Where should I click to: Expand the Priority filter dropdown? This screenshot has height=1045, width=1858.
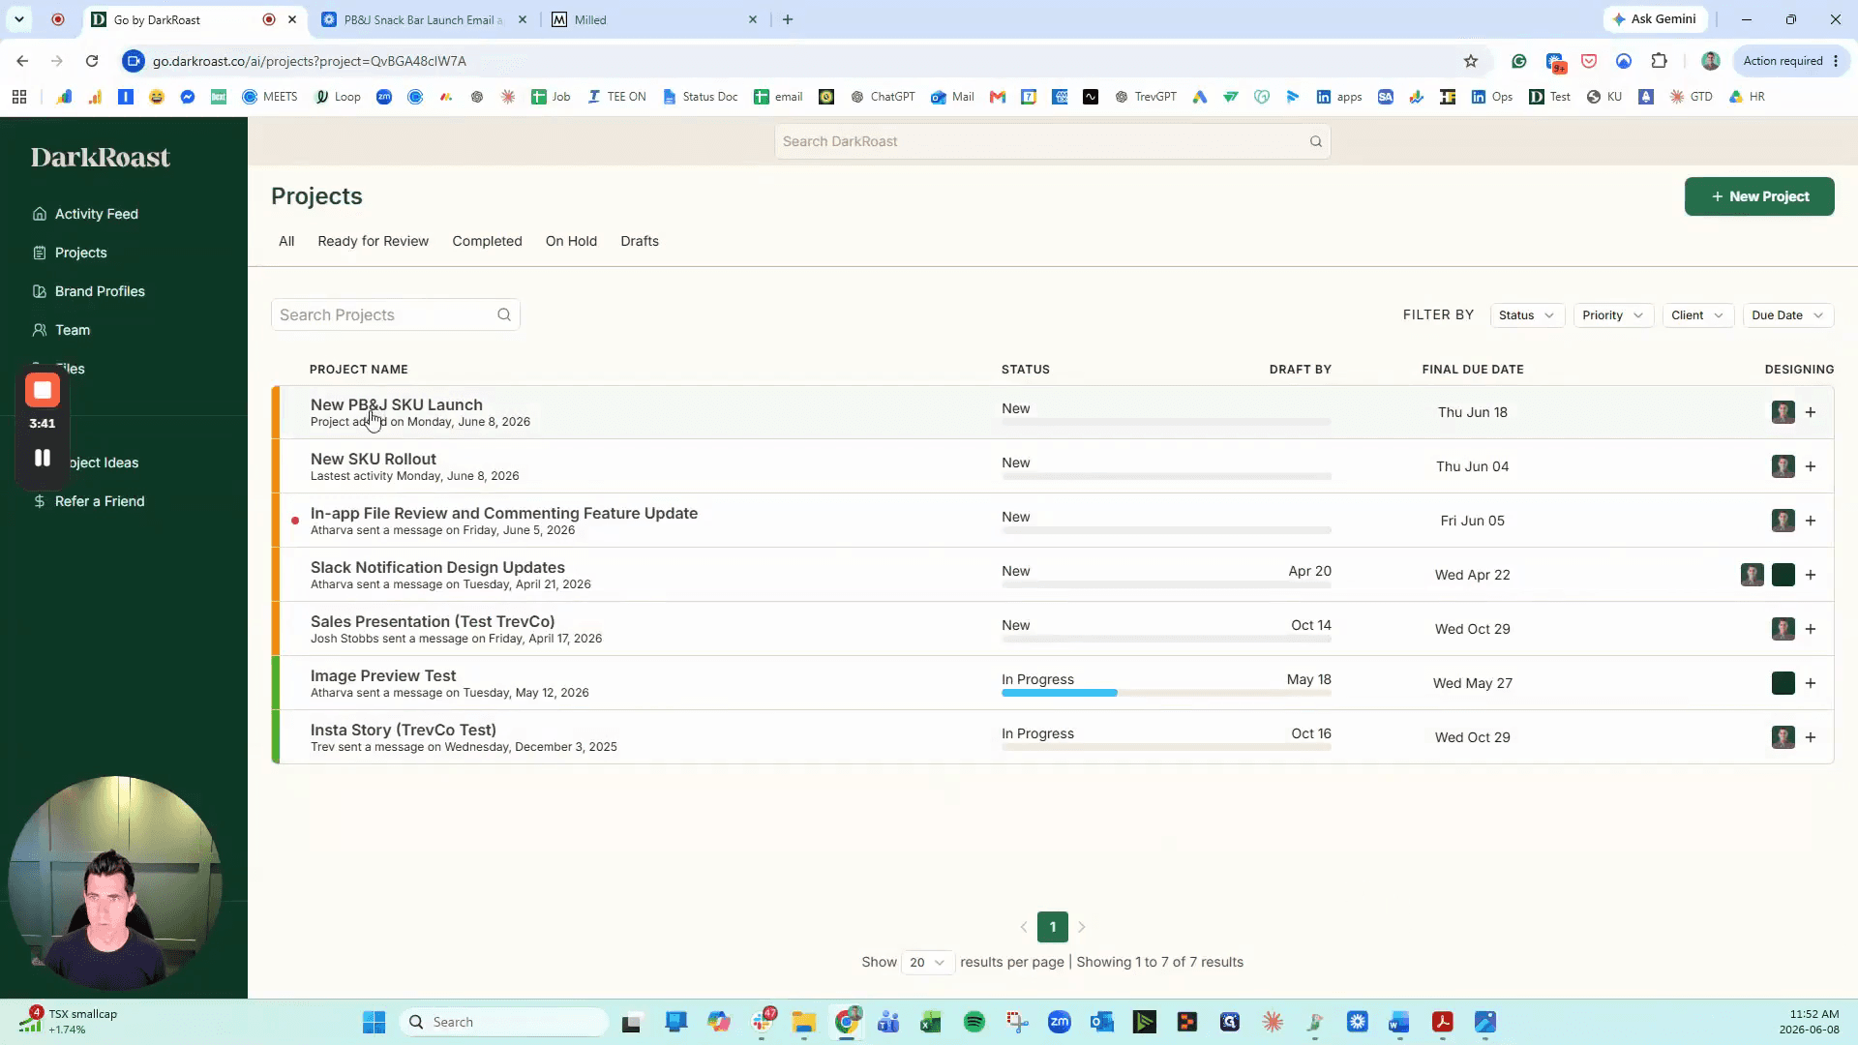[1613, 315]
